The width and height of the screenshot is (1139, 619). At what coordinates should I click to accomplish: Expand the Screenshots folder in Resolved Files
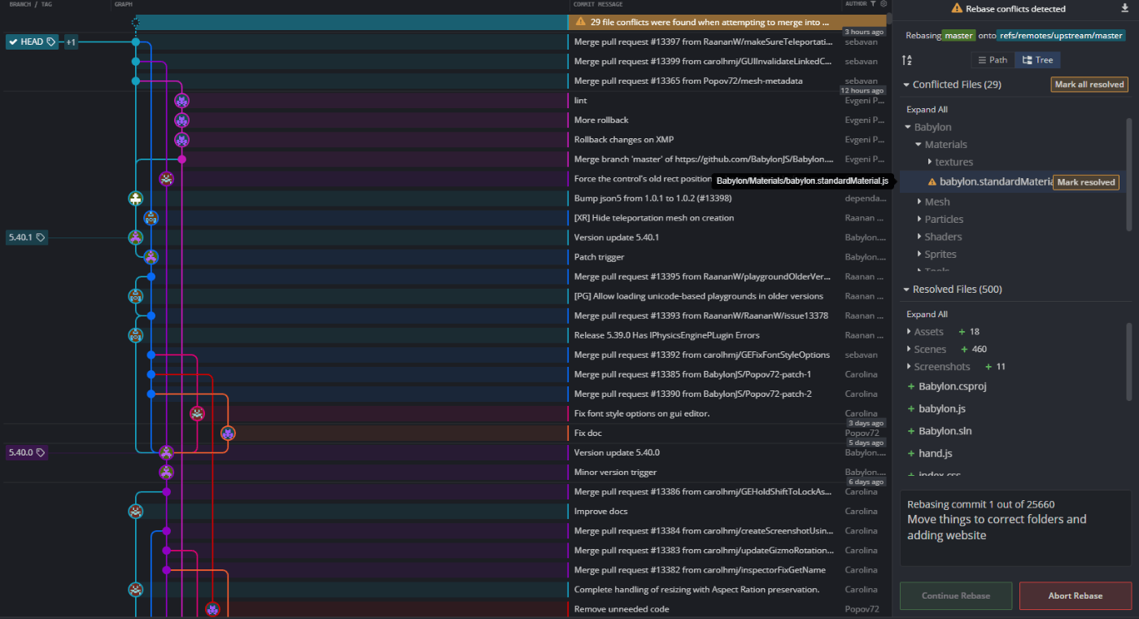tap(909, 367)
